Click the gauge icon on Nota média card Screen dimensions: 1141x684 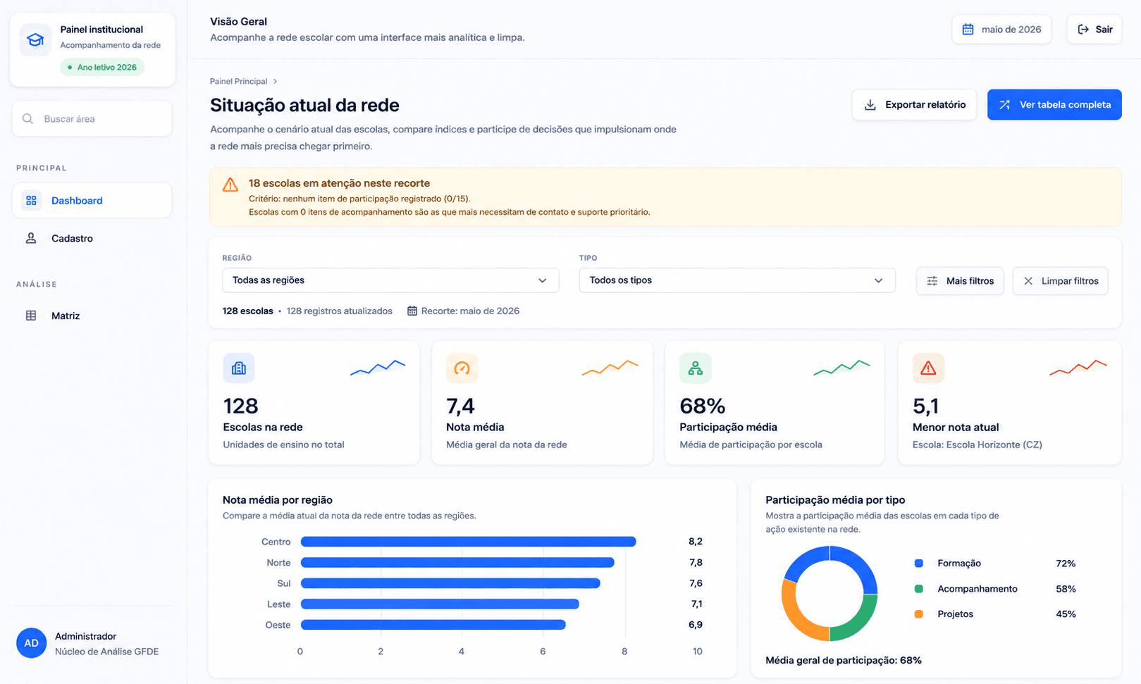[x=462, y=368]
